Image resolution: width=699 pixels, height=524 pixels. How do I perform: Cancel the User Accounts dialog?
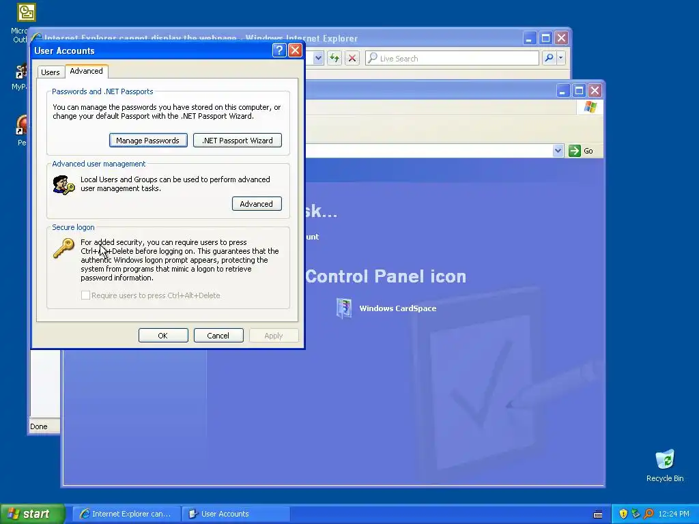(x=218, y=336)
